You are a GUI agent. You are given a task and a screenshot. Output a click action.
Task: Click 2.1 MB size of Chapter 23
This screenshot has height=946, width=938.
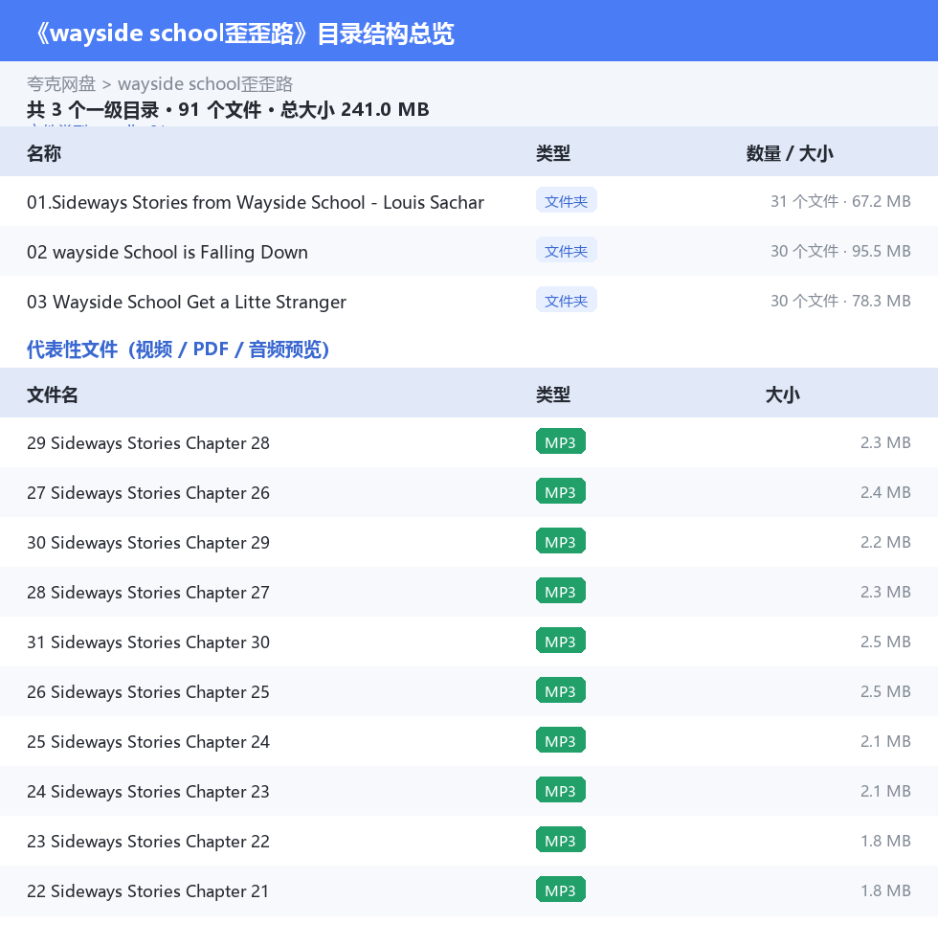coord(885,791)
